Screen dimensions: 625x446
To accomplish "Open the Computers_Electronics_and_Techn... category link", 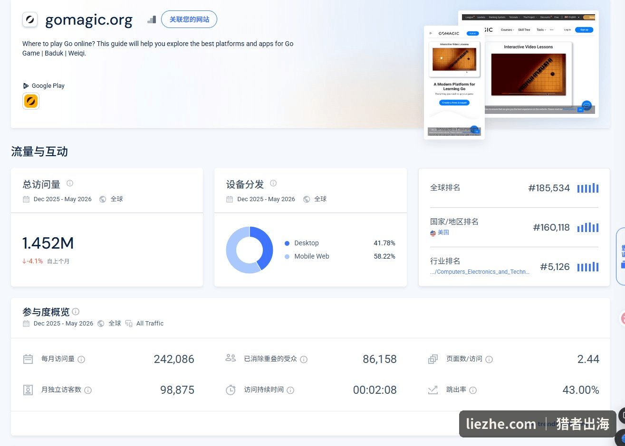I will click(x=480, y=272).
